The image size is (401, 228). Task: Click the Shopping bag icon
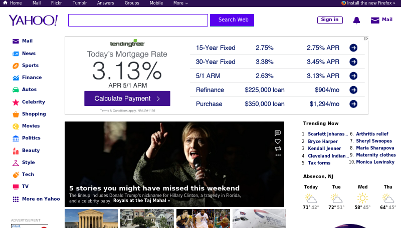coord(16,114)
